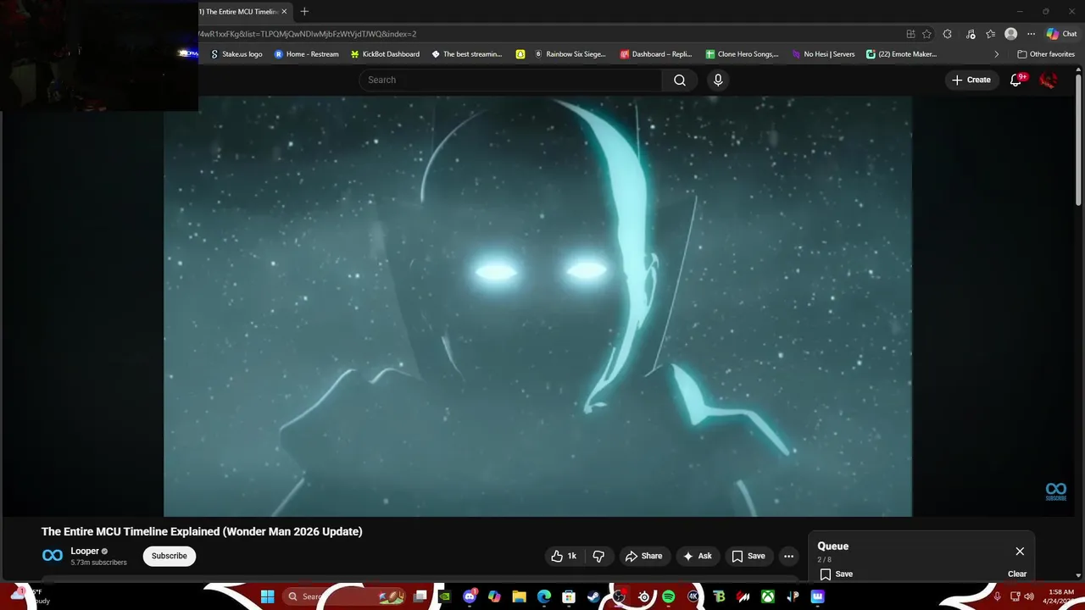This screenshot has height=610, width=1085.
Task: Open Clone Hero Songs bookmark
Action: click(x=742, y=53)
